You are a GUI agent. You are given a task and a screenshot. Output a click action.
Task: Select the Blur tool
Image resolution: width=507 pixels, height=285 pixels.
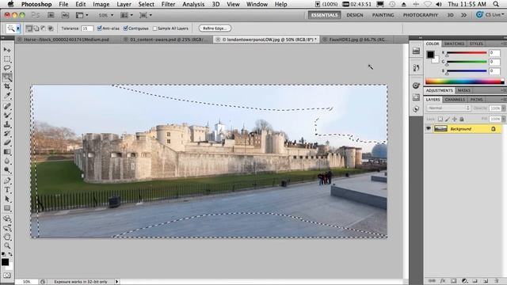click(x=7, y=161)
